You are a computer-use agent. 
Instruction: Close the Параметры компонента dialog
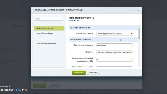pyautogui.click(x=138, y=10)
